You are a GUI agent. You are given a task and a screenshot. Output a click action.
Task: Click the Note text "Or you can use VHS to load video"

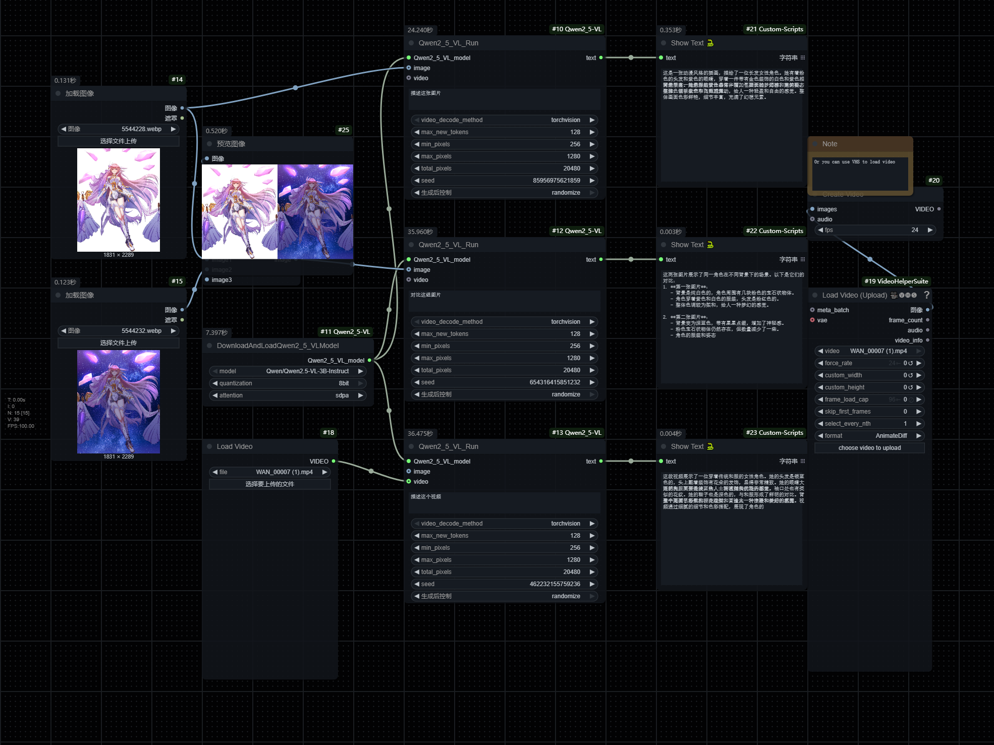tap(854, 162)
